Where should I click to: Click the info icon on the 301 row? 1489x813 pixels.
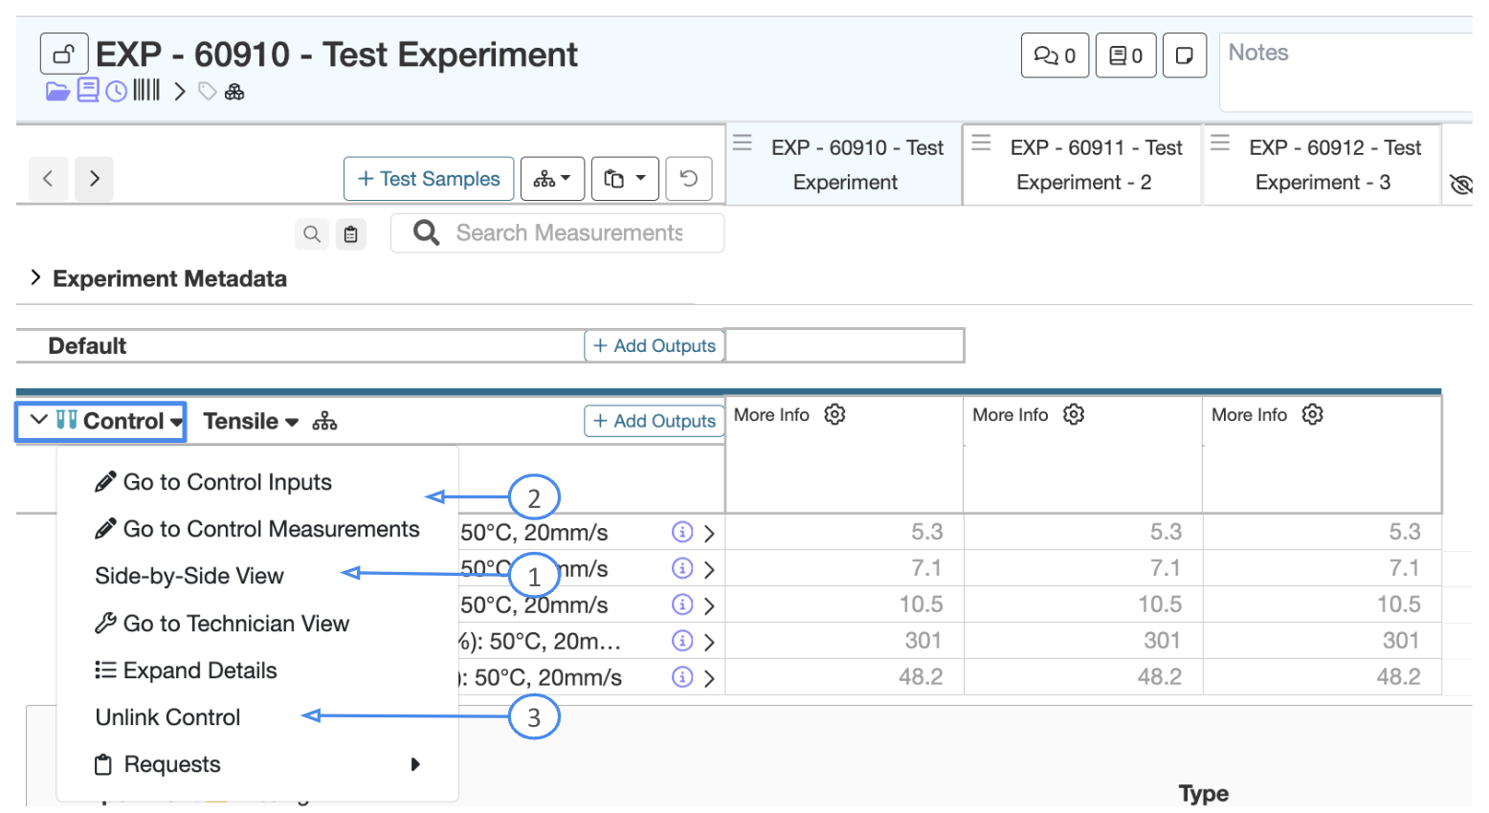(682, 641)
